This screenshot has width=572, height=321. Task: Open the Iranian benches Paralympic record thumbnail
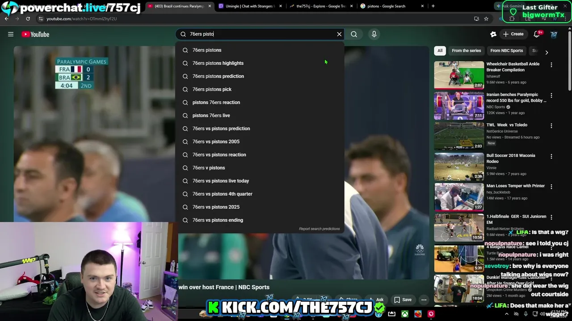[459, 105]
